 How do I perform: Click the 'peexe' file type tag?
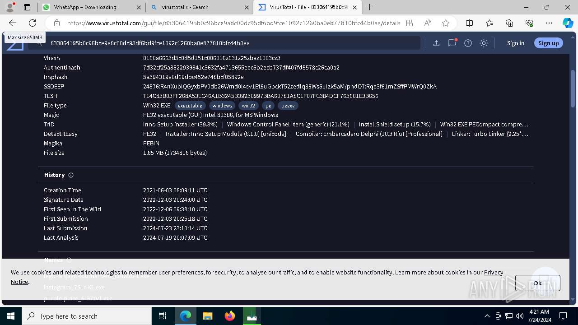288,106
